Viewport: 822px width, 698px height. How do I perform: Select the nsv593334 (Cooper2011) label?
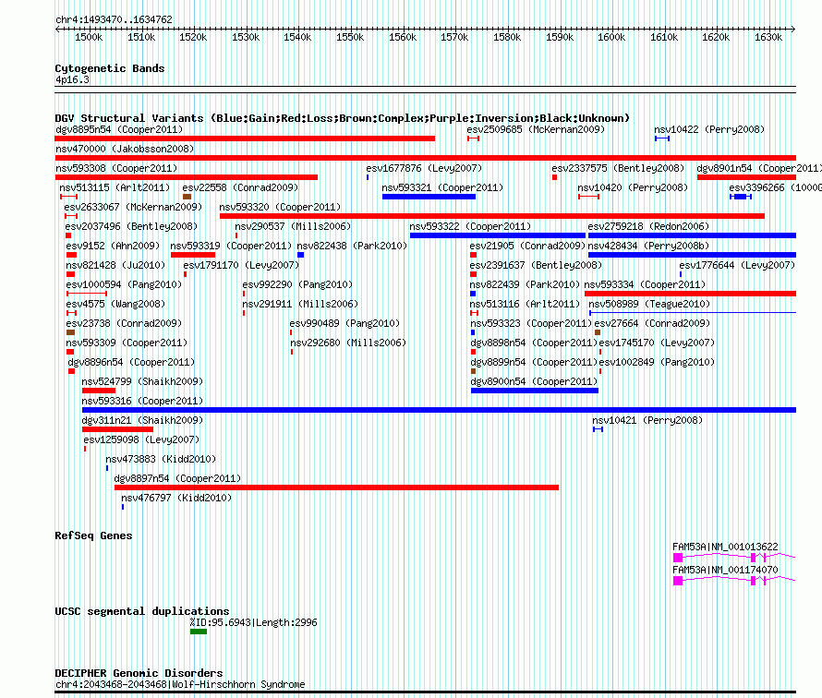point(645,284)
